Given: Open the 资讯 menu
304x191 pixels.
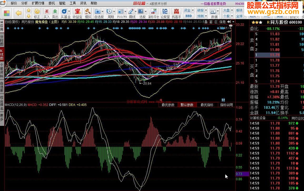Looking at the screenshot, I should click(x=83, y=3).
